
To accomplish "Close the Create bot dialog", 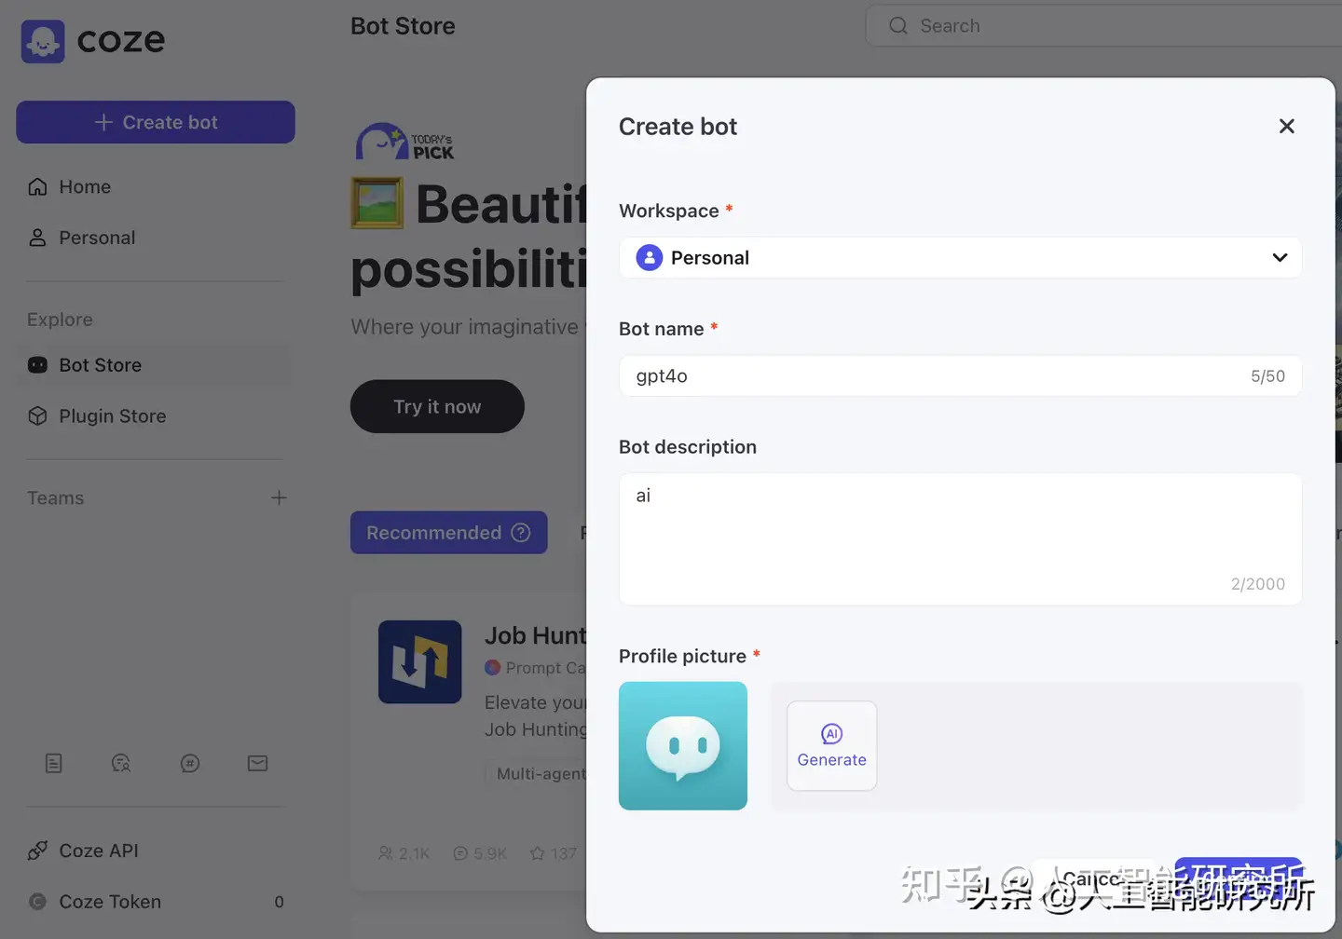I will click(x=1287, y=126).
